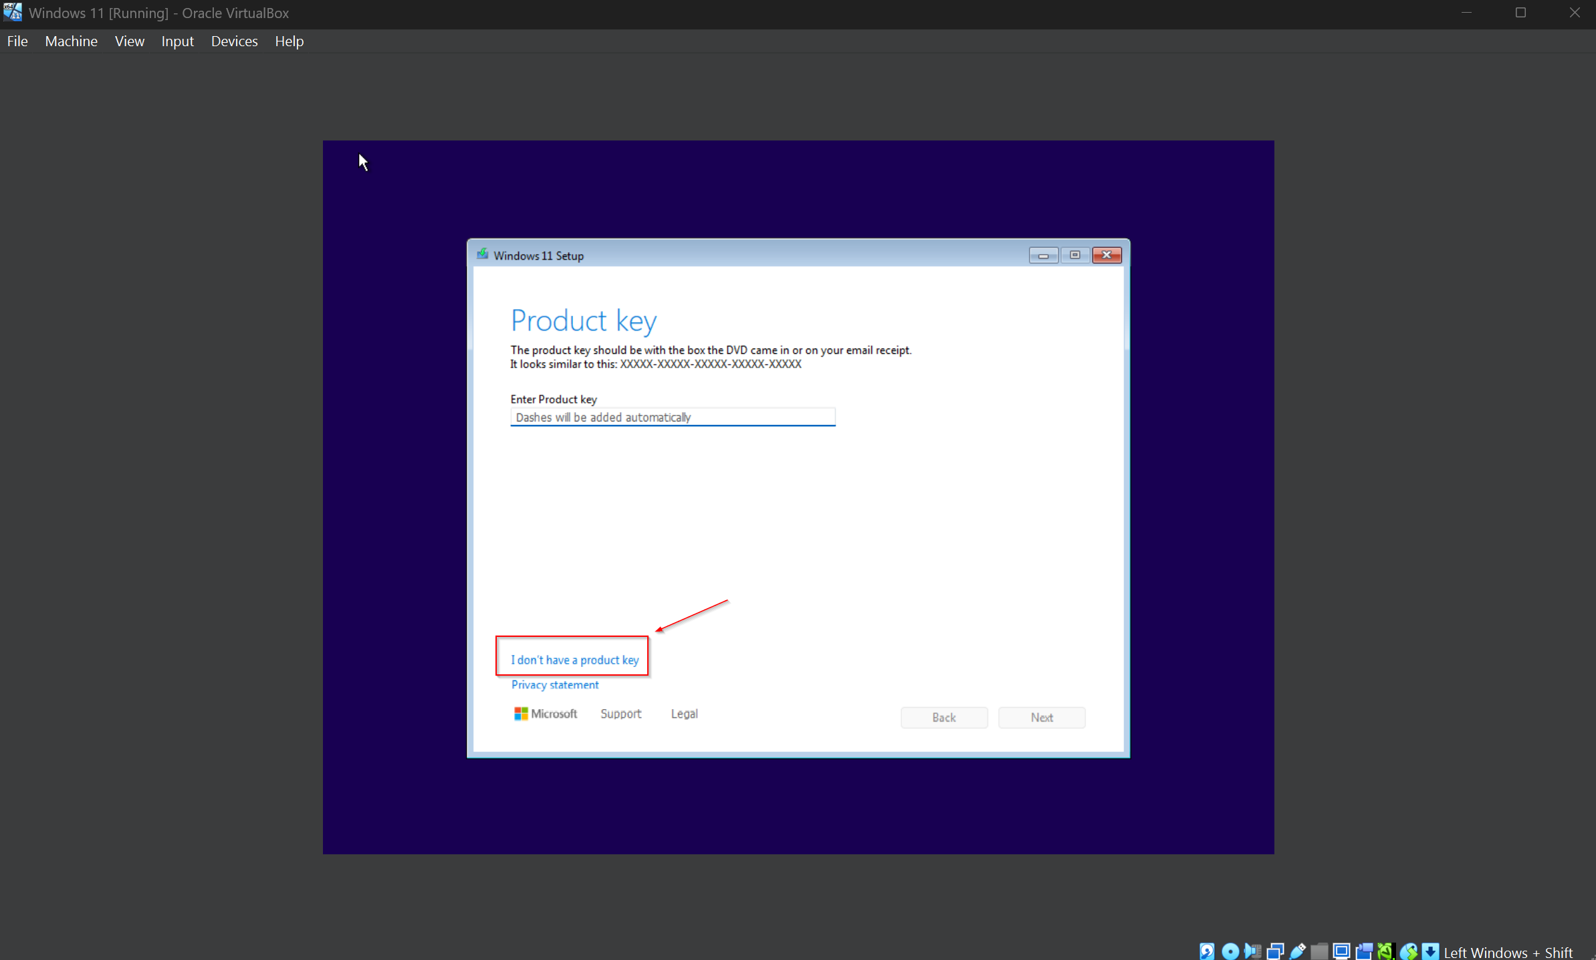Image resolution: width=1596 pixels, height=960 pixels.
Task: Click the keyboard capture arrow icon
Action: pyautogui.click(x=1431, y=951)
